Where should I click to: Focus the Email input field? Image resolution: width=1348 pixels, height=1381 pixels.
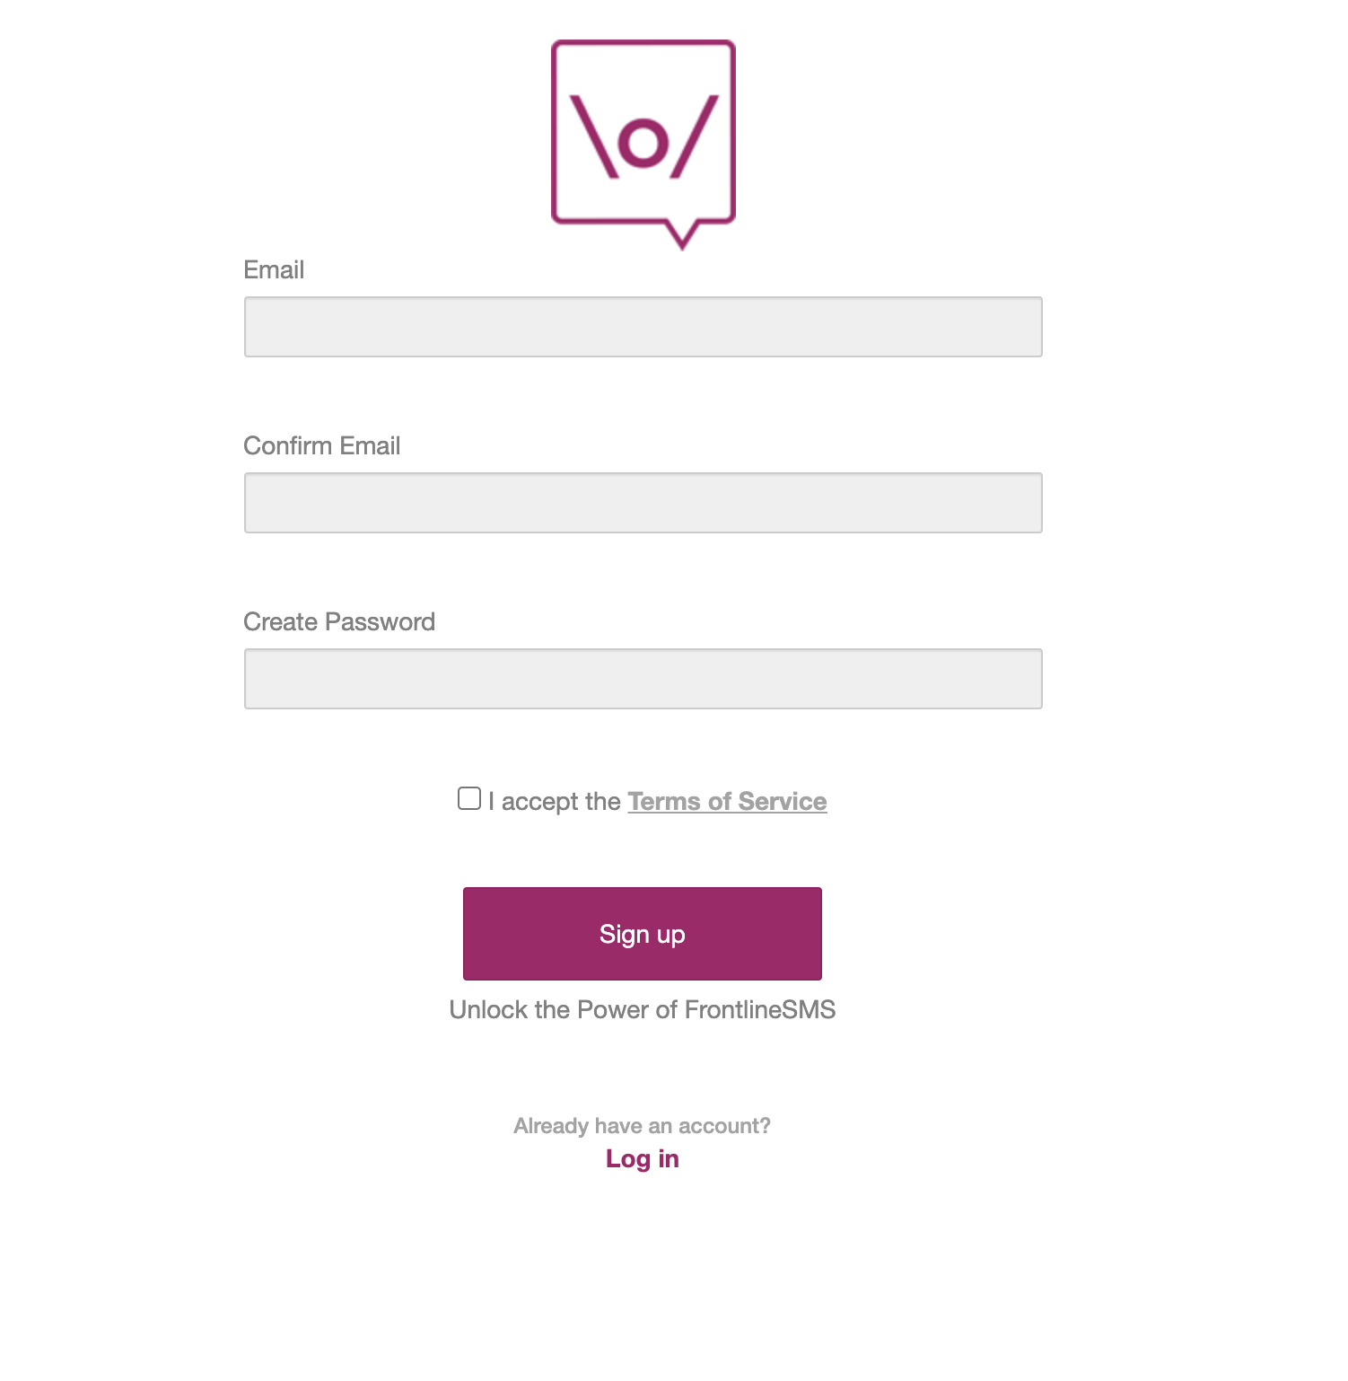pyautogui.click(x=643, y=327)
